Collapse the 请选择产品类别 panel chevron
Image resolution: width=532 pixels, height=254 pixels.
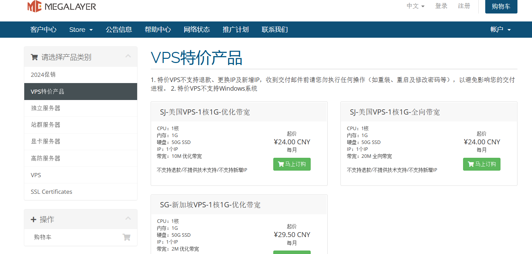(x=128, y=56)
